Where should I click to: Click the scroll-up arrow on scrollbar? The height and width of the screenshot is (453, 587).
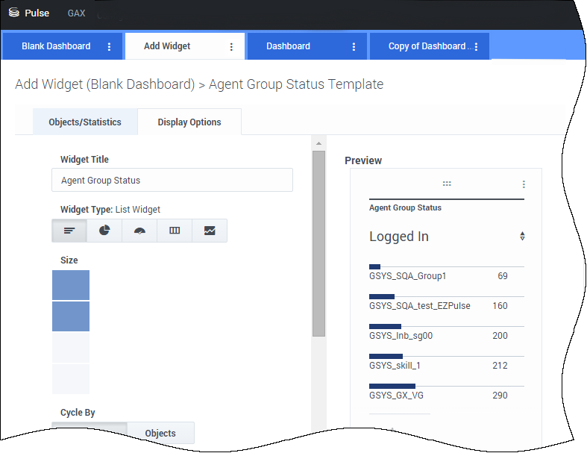pyautogui.click(x=318, y=143)
